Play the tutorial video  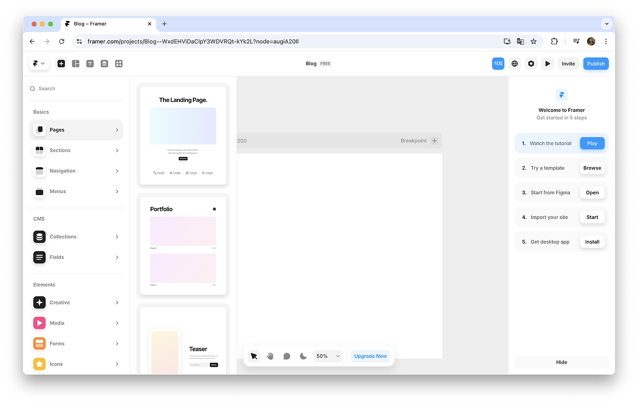point(592,143)
